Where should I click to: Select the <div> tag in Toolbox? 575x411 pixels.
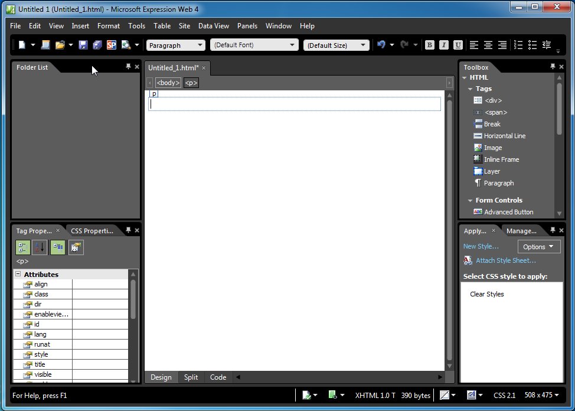click(x=488, y=100)
